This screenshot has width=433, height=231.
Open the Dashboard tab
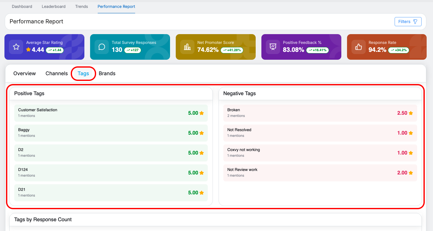[x=22, y=6]
